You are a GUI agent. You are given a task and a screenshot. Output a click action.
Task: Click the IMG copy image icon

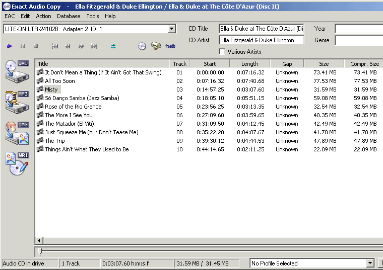[x=17, y=133]
